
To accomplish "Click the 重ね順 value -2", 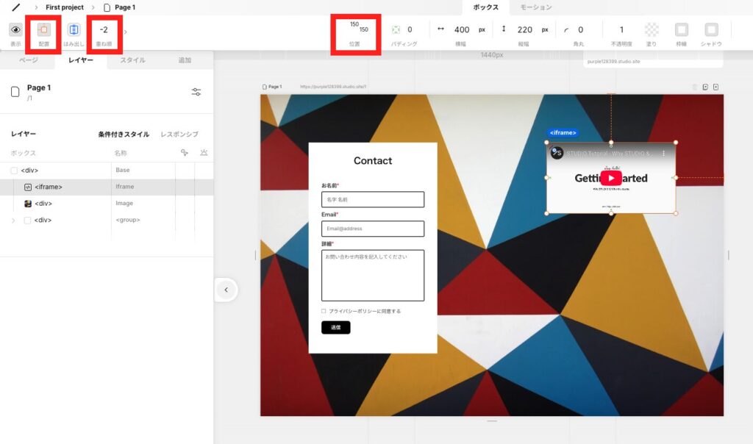I will 104,29.
